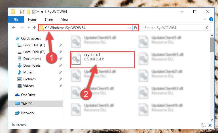Select the crystal.dll file
This screenshot has width=218, height=133.
pyautogui.click(x=102, y=60)
